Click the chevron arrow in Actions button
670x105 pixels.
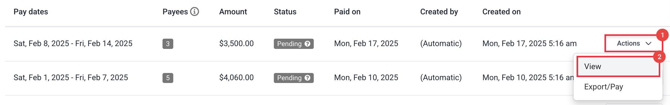click(649, 44)
